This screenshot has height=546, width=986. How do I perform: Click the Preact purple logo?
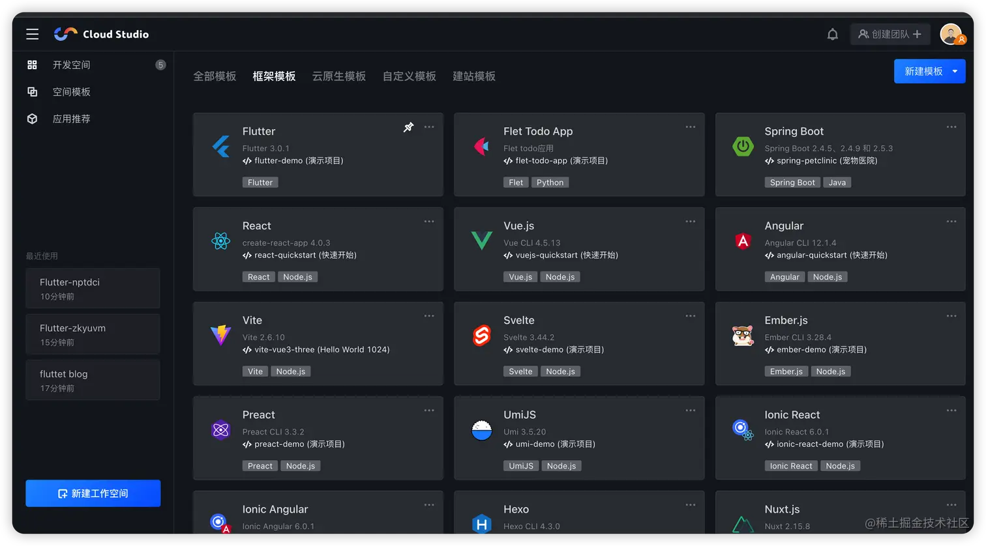point(221,430)
